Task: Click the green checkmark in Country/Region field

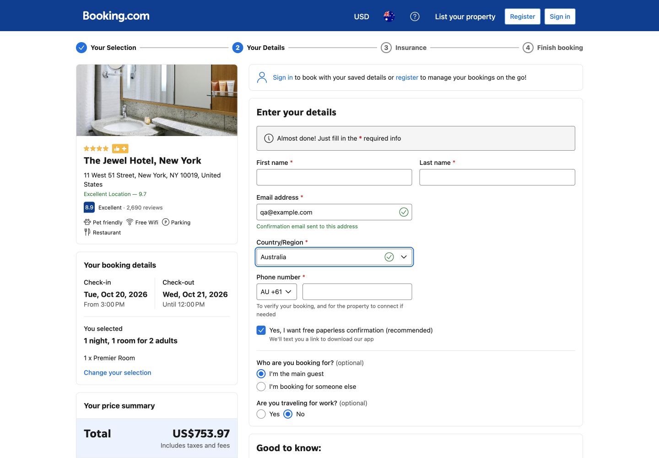Action: 389,257
